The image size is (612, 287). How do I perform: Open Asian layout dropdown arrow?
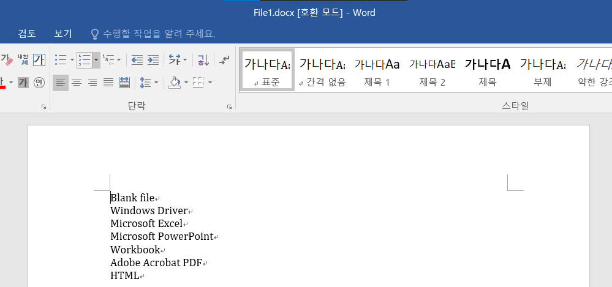tap(185, 59)
